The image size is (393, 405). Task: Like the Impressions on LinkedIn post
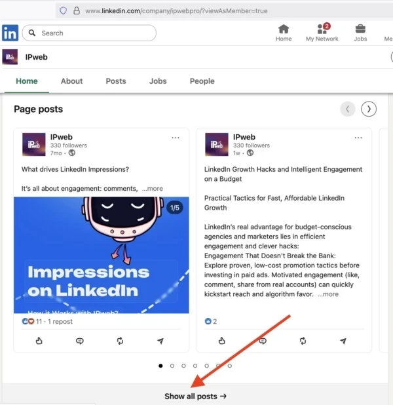[39, 341]
